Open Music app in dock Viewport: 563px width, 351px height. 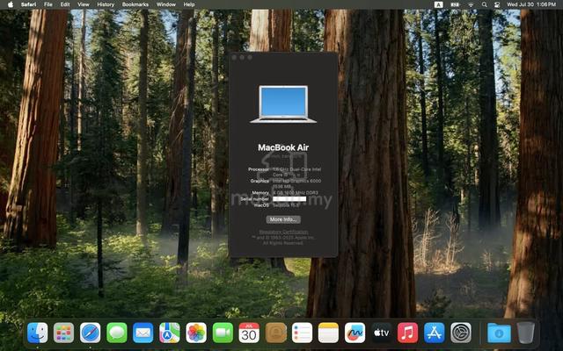[407, 333]
